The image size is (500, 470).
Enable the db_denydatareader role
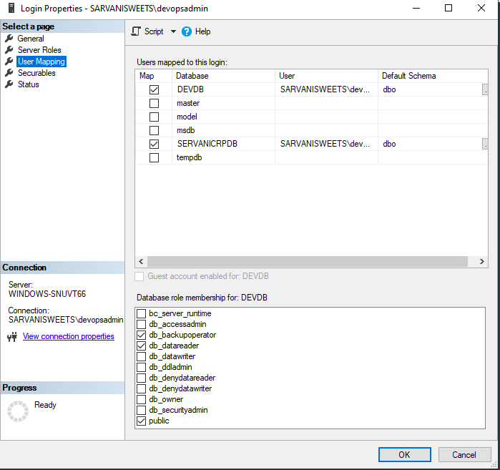[x=141, y=378]
